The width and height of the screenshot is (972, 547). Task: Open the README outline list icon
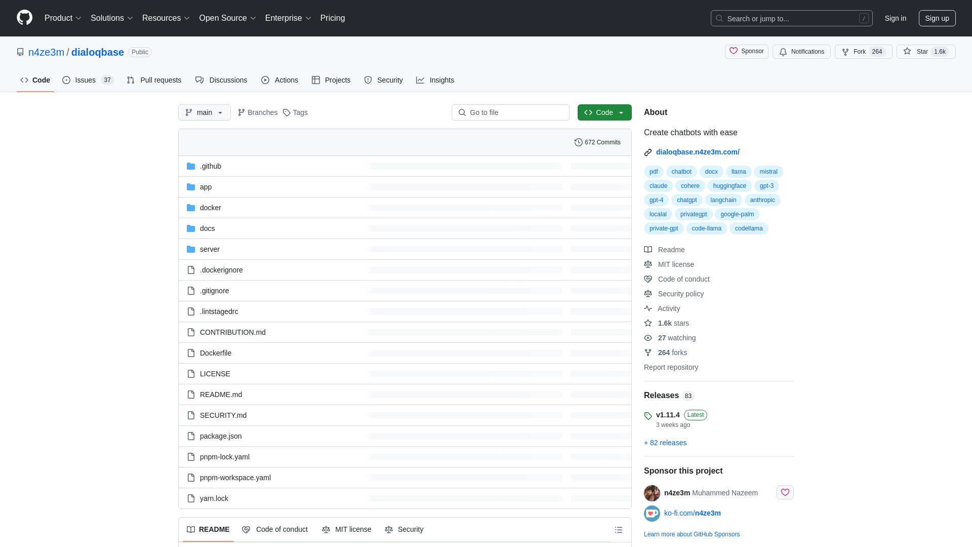[619, 530]
